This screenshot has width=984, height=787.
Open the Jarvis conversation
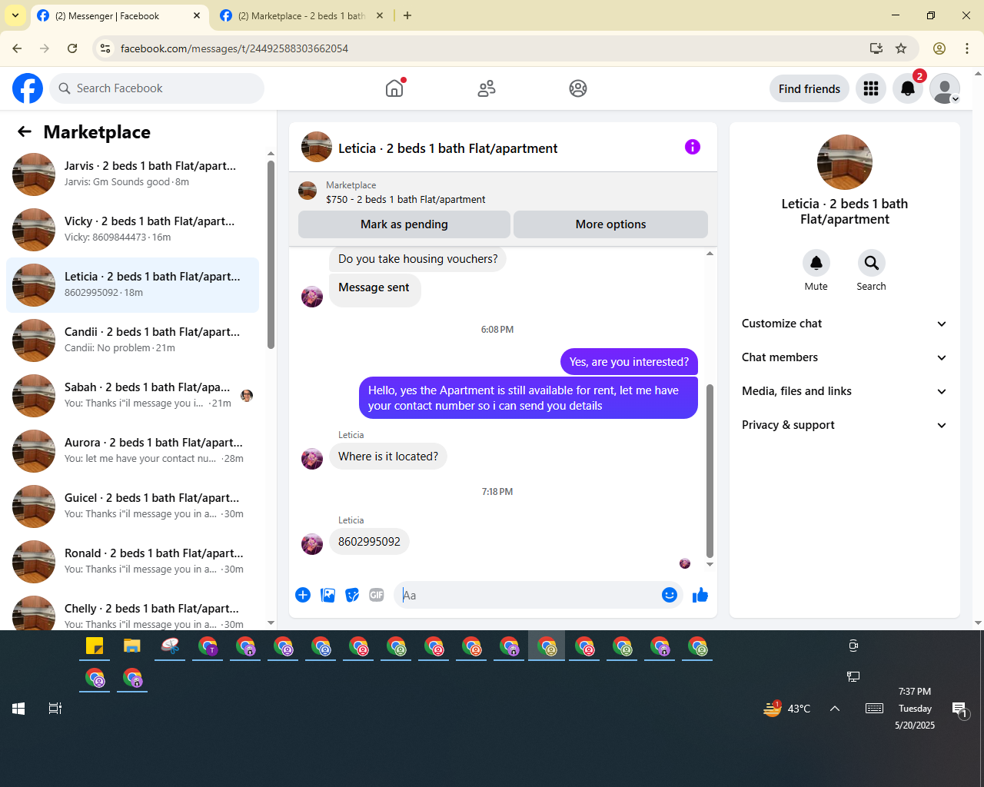132,174
